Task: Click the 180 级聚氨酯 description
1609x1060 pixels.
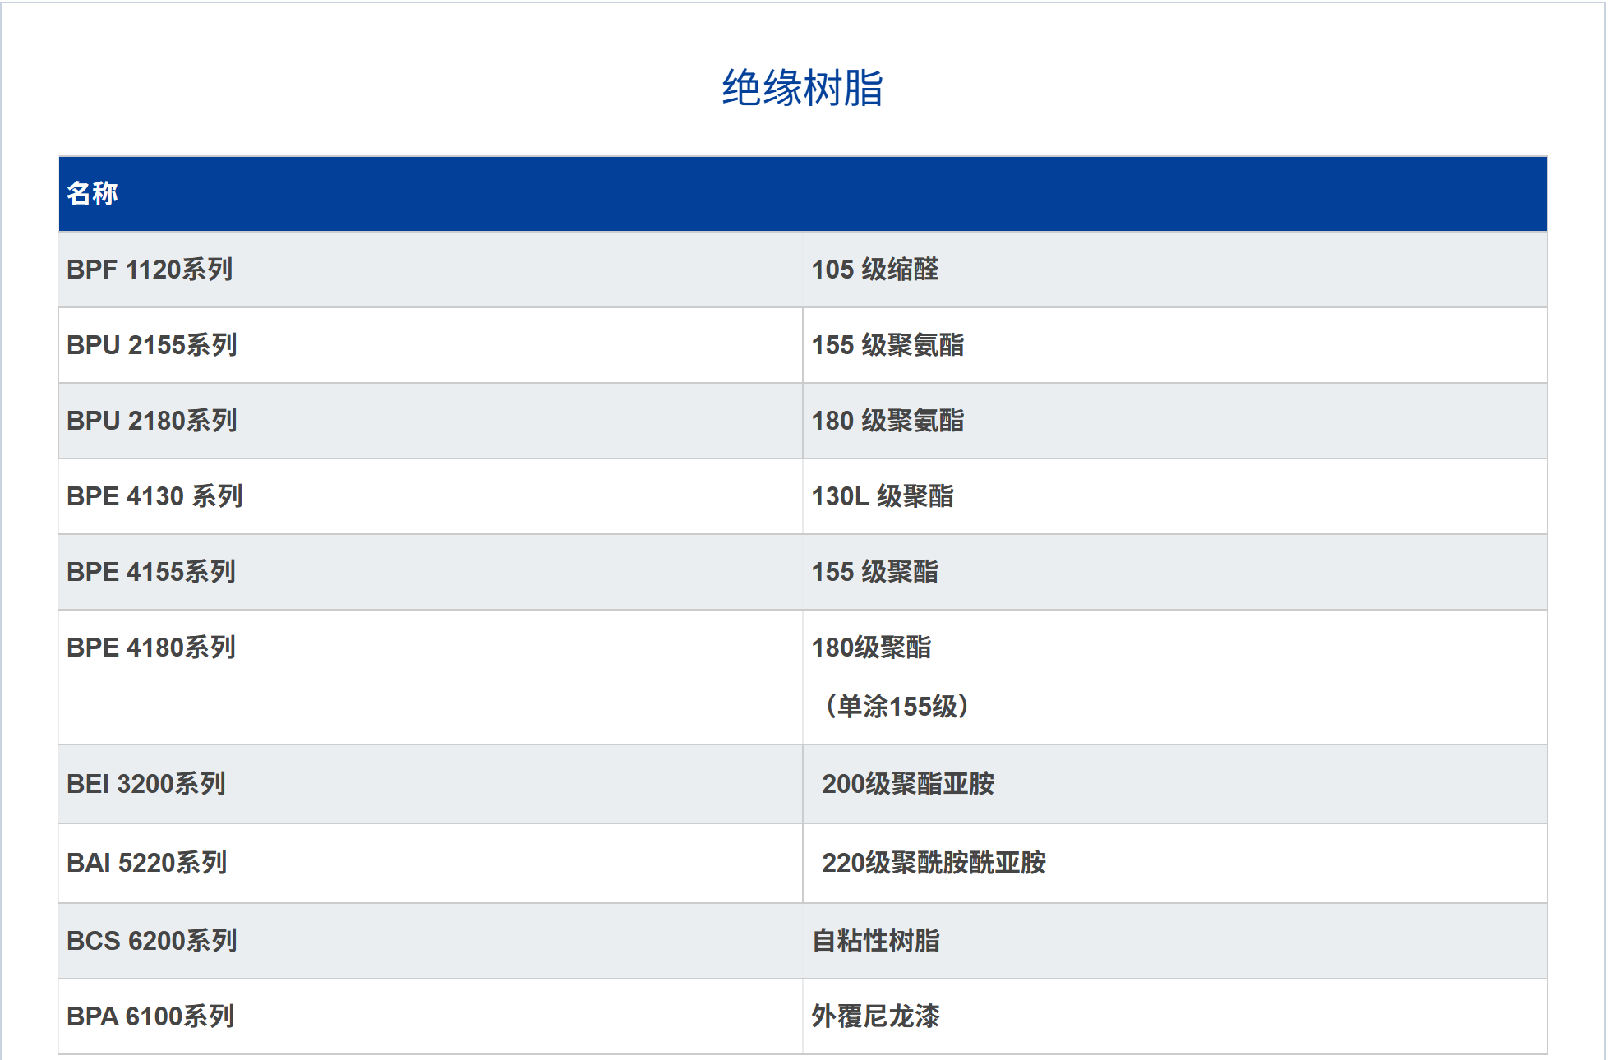Action: pyautogui.click(x=887, y=421)
